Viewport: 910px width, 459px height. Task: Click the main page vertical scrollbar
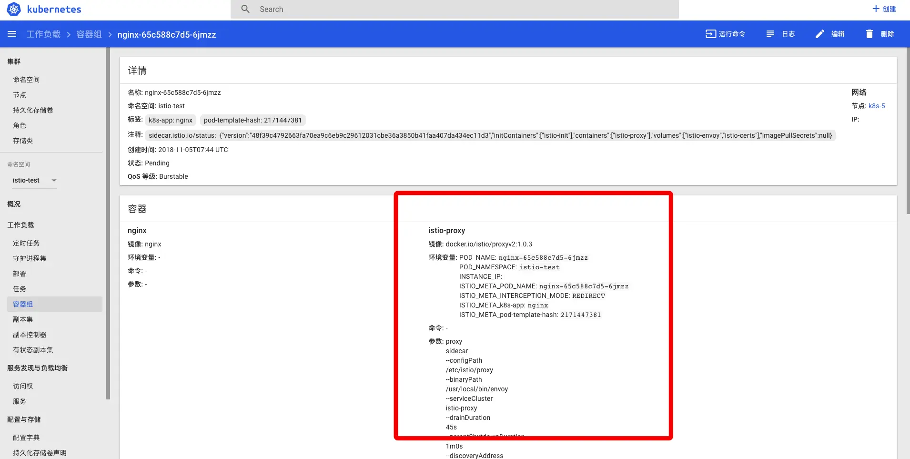pyautogui.click(x=908, y=131)
